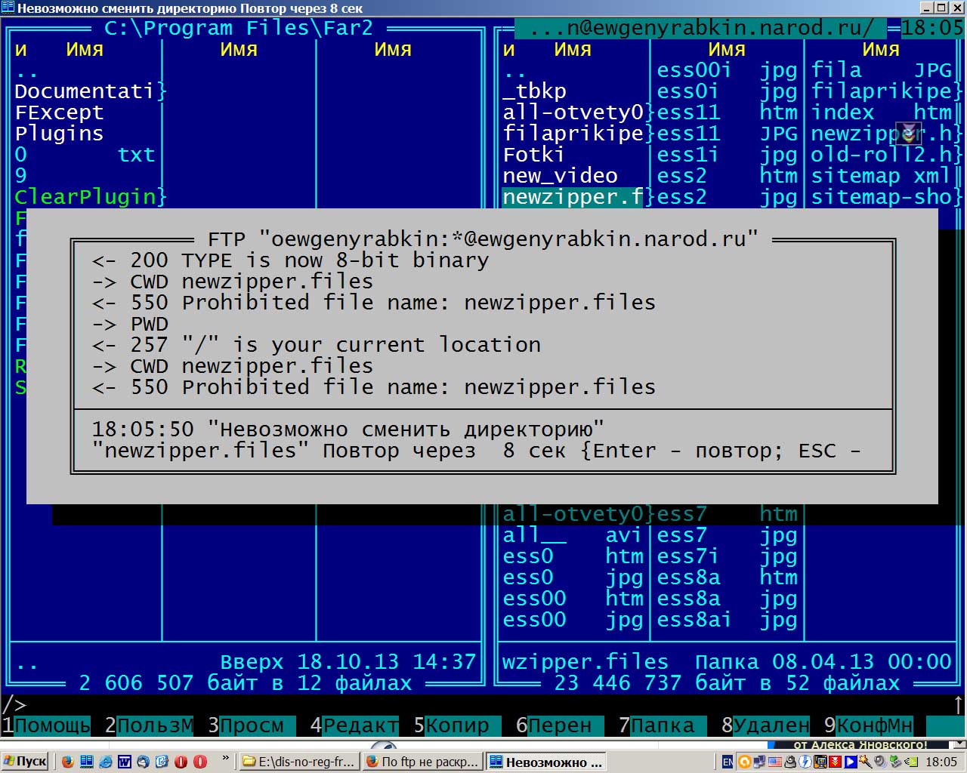The height and width of the screenshot is (773, 967).
Task: Click the highlighted newzipper.f entry
Action: [x=573, y=197]
